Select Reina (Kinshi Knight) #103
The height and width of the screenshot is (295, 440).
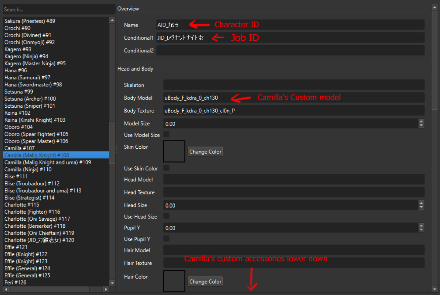pyautogui.click(x=56, y=120)
